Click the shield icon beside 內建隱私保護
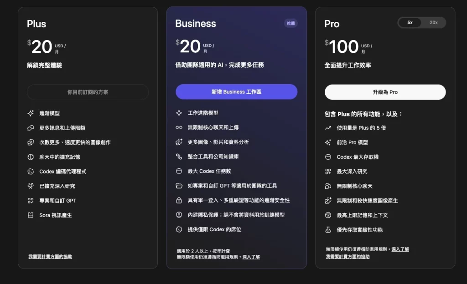 (179, 215)
